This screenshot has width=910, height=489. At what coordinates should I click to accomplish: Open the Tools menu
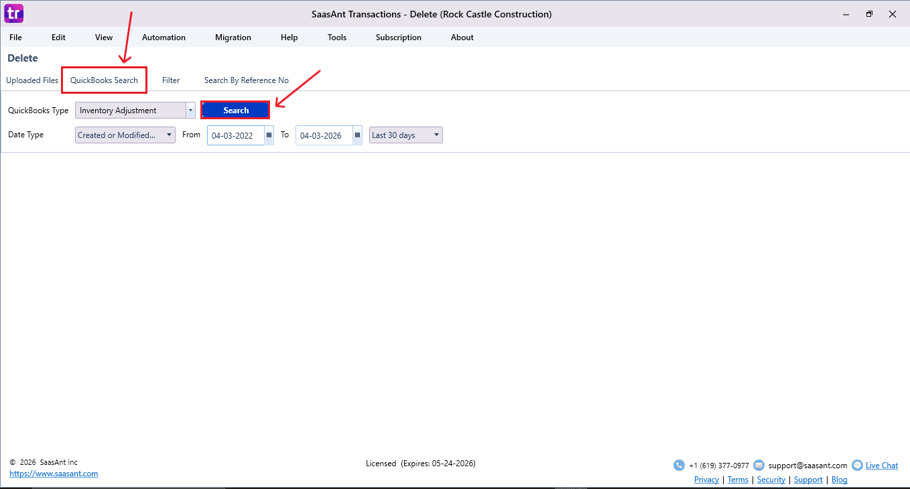coord(337,38)
